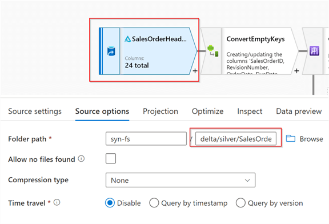Select Disable time travel option
This screenshot has height=224, width=329.
click(110, 203)
